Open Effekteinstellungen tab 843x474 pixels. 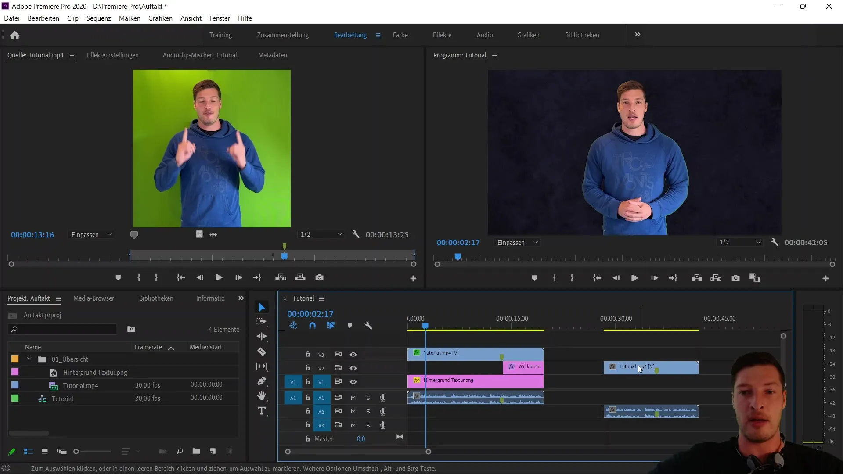click(113, 55)
